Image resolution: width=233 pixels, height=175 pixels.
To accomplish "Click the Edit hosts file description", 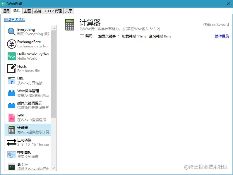I will click(x=28, y=71).
